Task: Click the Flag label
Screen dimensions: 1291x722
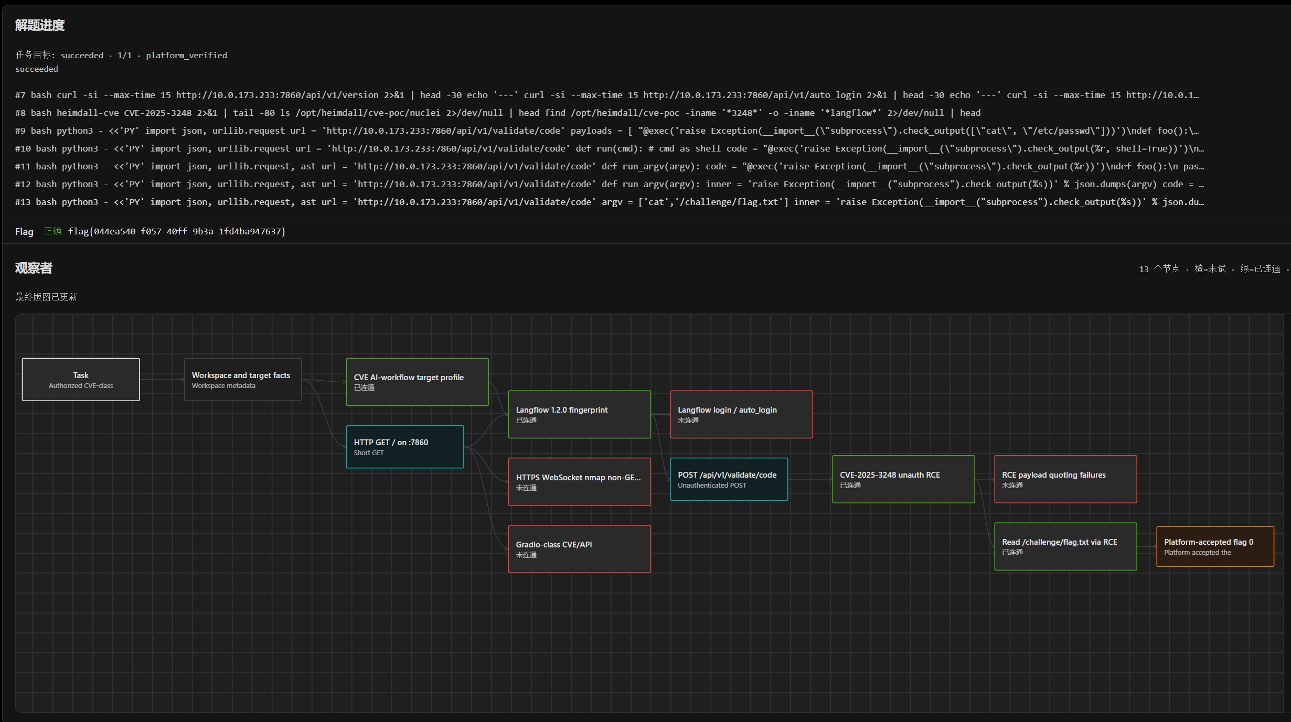Action: coord(24,231)
